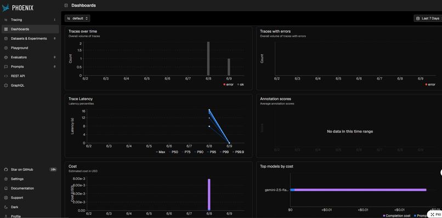Image resolution: width=442 pixels, height=218 pixels.
Task: Click the Profile user icon
Action: point(6,216)
